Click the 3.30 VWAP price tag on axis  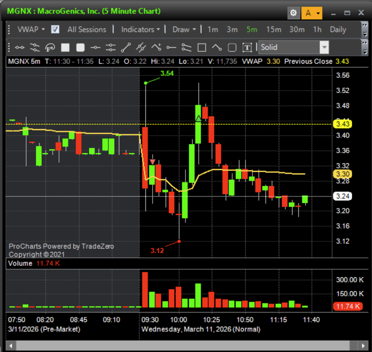pos(343,174)
